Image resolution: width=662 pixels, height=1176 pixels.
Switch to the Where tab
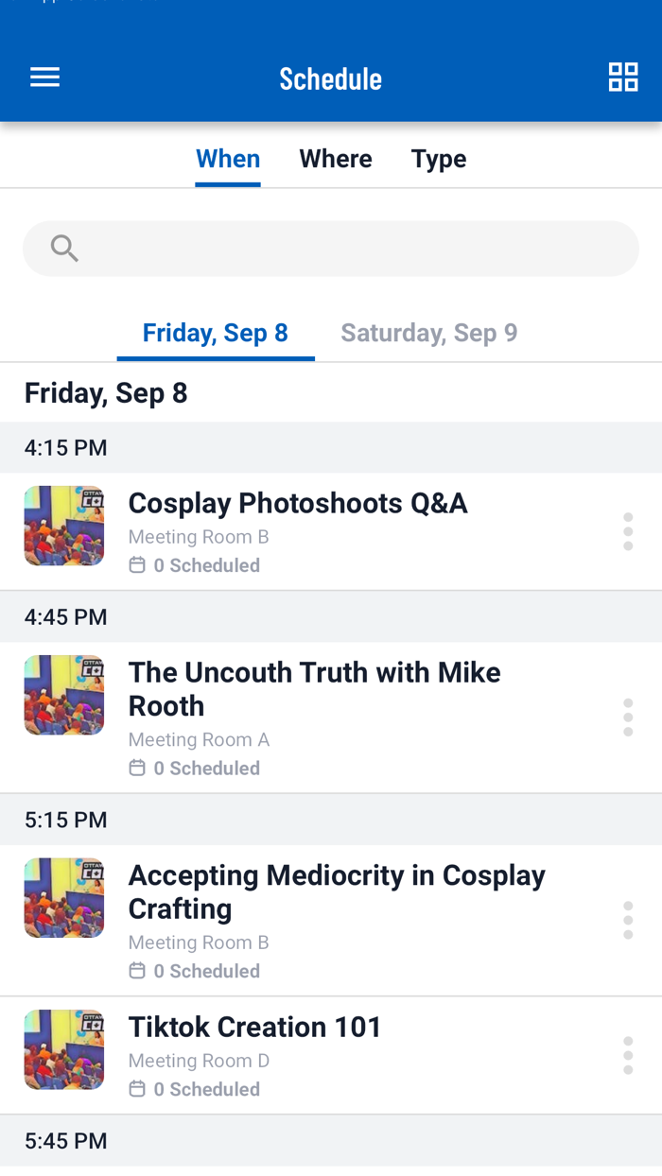[336, 158]
